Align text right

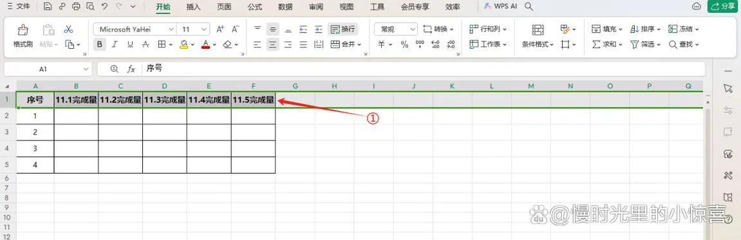pyautogui.click(x=288, y=44)
